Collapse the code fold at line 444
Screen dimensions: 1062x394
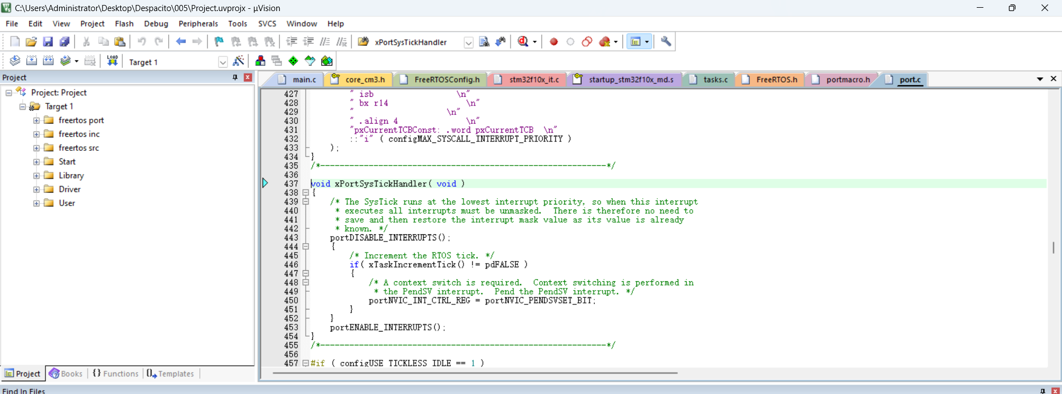click(306, 247)
